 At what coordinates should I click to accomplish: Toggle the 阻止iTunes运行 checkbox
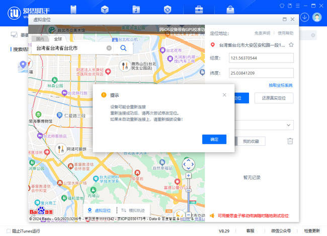coord(9,231)
